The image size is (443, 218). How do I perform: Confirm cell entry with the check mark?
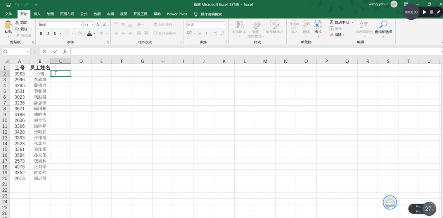55,51
